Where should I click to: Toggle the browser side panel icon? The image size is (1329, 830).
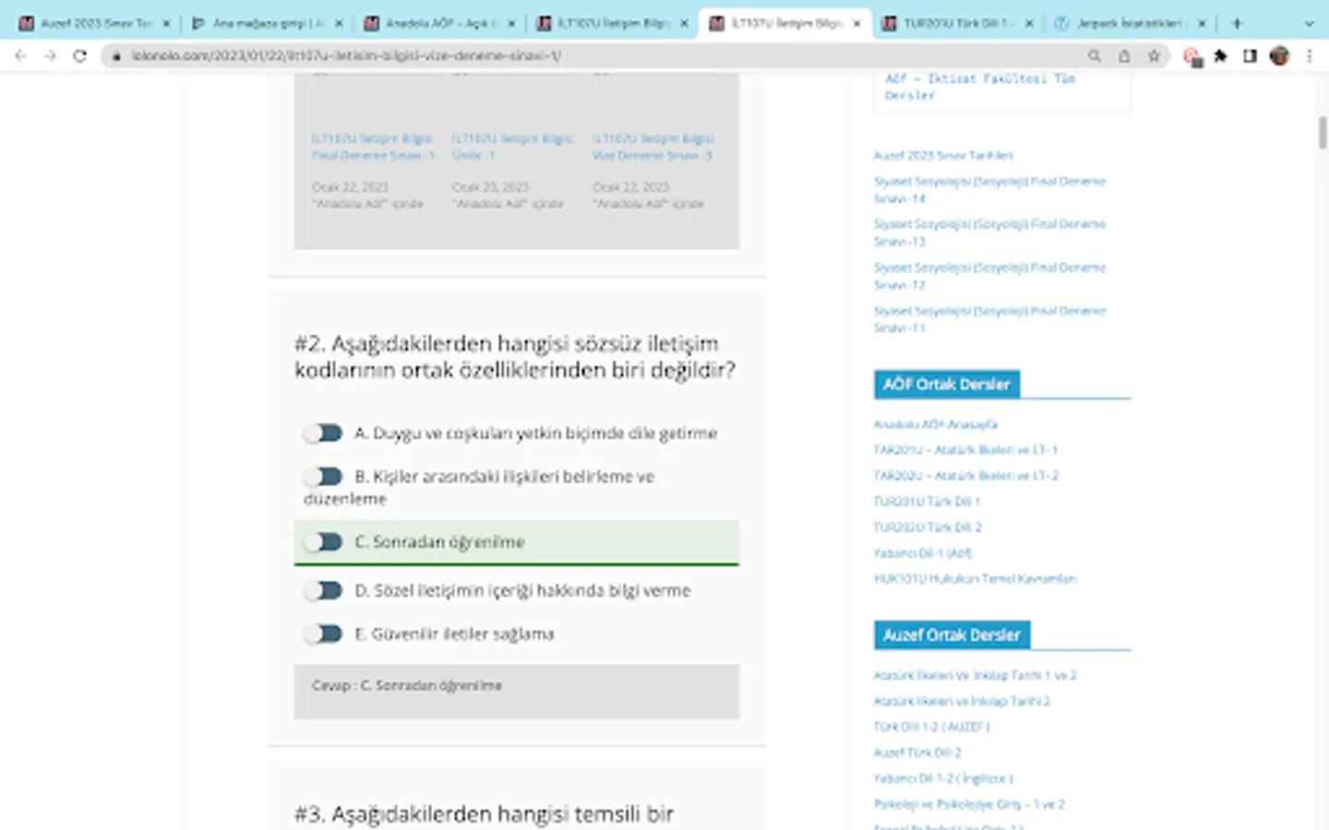tap(1250, 56)
